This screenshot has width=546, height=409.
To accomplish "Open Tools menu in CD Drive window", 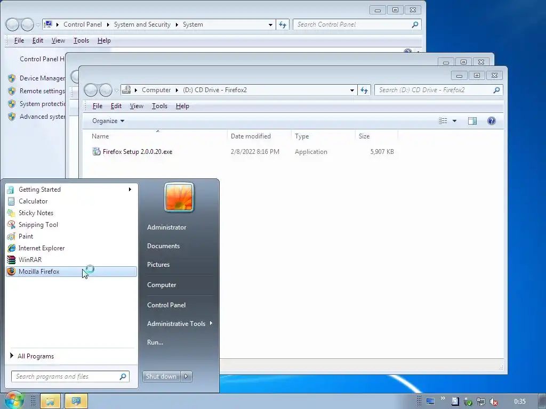I will coord(159,106).
